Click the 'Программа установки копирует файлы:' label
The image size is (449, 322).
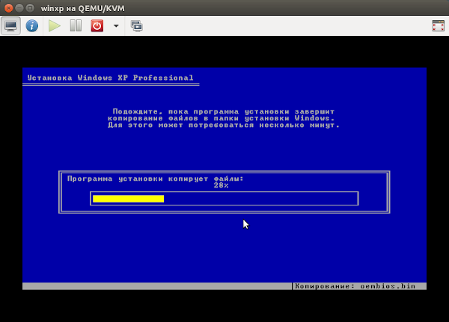(155, 179)
